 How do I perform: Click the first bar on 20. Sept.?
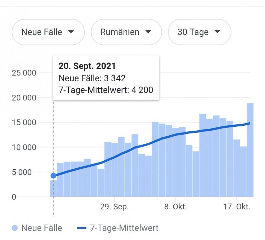coord(54,188)
